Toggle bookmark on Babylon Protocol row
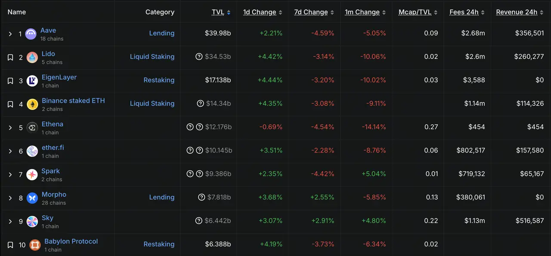Image resolution: width=551 pixels, height=256 pixels. point(10,245)
